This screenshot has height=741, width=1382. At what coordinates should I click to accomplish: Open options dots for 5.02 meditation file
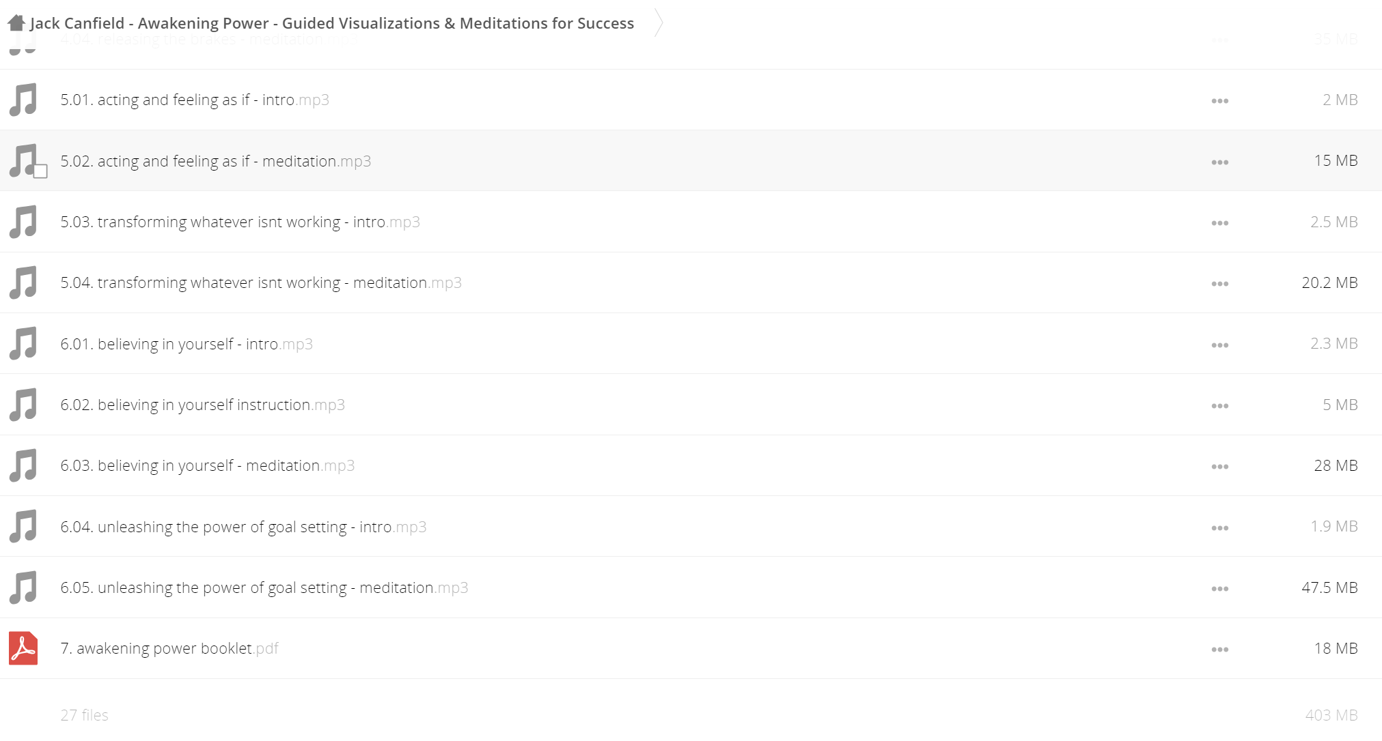pyautogui.click(x=1220, y=162)
